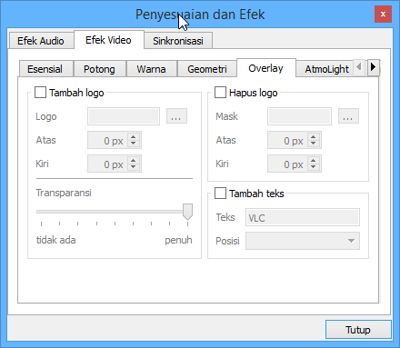
Task: Click the "Transparansi" label
Action: [x=64, y=193]
